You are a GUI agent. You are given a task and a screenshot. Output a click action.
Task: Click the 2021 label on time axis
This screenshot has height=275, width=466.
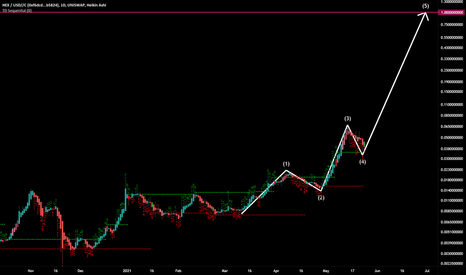(127, 271)
